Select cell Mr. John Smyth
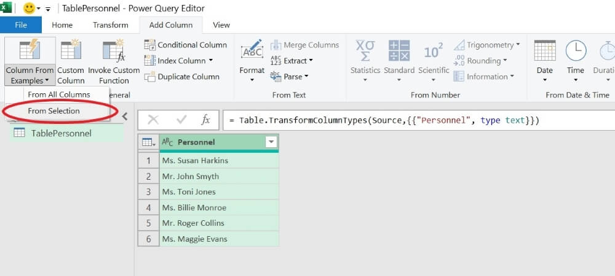Viewport: 615px width, 276px height. click(219, 176)
